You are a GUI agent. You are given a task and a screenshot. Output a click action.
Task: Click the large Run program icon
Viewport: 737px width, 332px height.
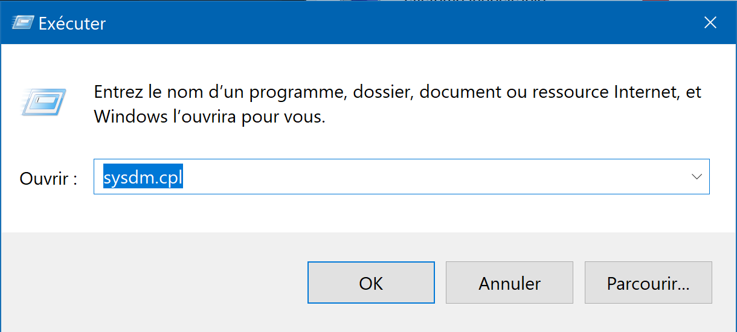tap(43, 101)
